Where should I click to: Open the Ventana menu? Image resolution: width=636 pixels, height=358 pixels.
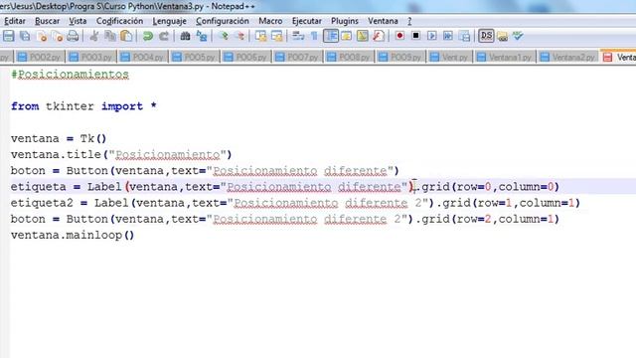[x=383, y=21]
